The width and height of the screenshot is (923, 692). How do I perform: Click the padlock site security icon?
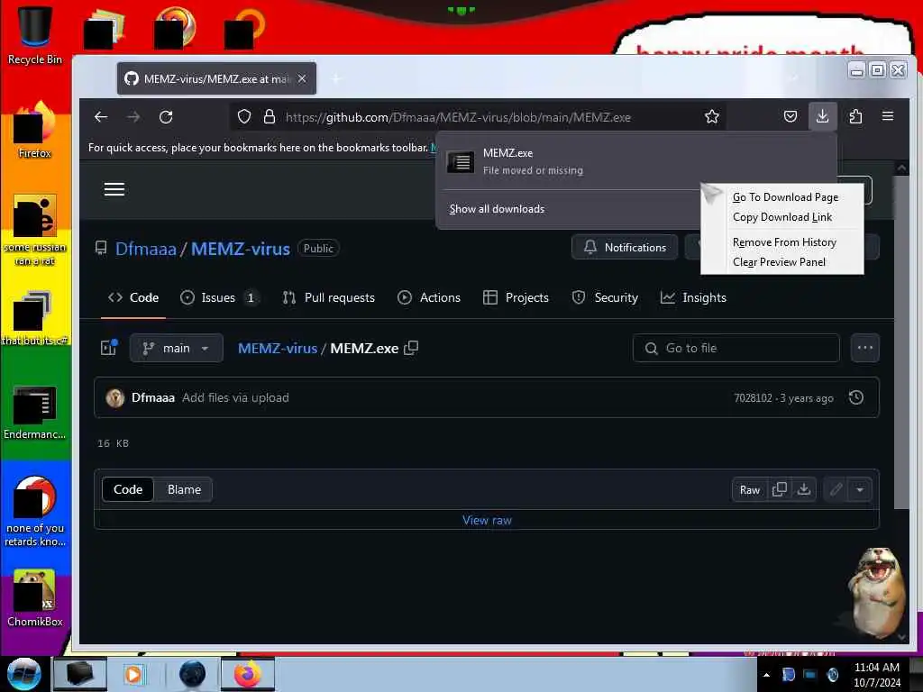tap(269, 116)
